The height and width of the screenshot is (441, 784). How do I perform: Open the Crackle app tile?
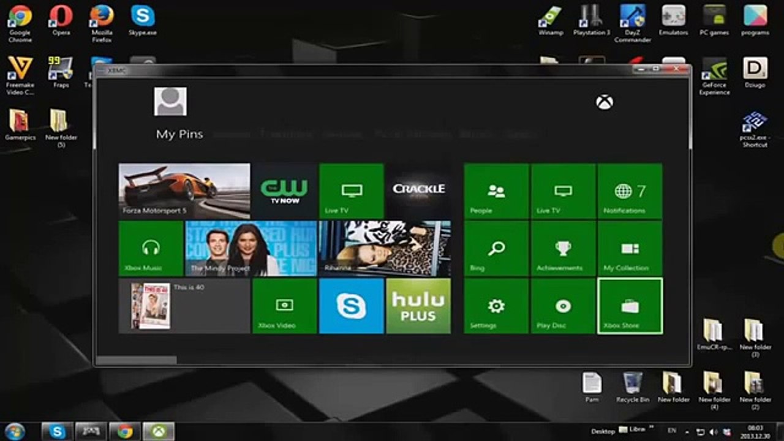coord(418,191)
